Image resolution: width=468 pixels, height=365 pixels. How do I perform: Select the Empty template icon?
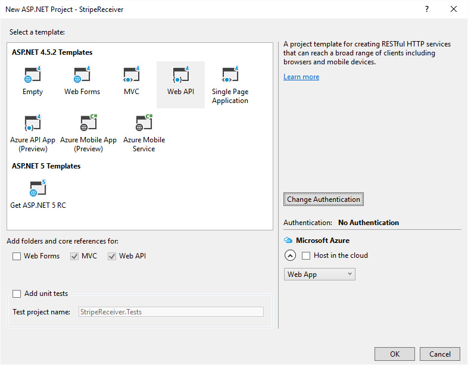tap(33, 74)
